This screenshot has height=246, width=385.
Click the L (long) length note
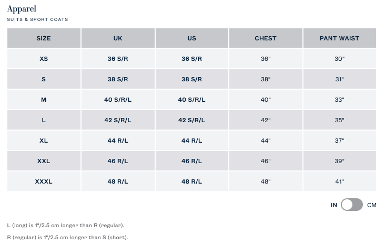click(66, 226)
